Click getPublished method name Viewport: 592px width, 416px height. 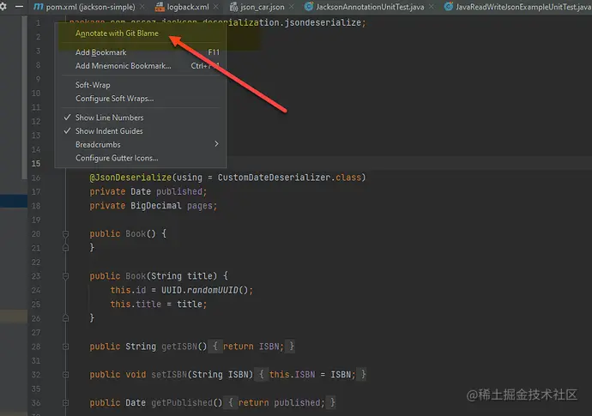182,403
